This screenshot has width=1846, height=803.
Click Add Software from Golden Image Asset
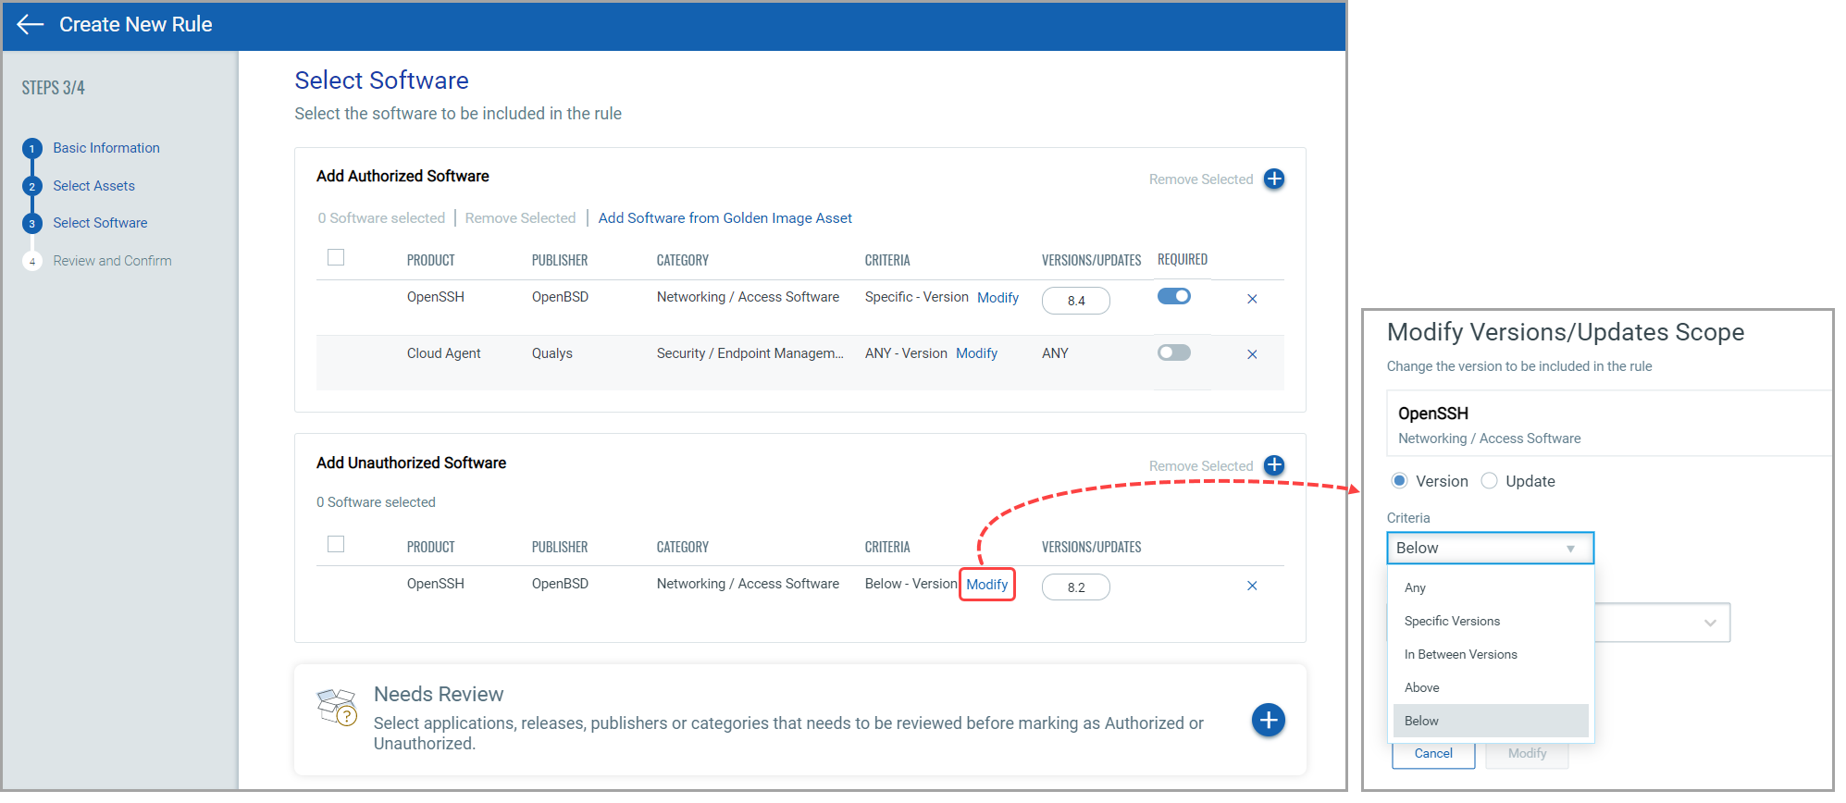pyautogui.click(x=725, y=218)
